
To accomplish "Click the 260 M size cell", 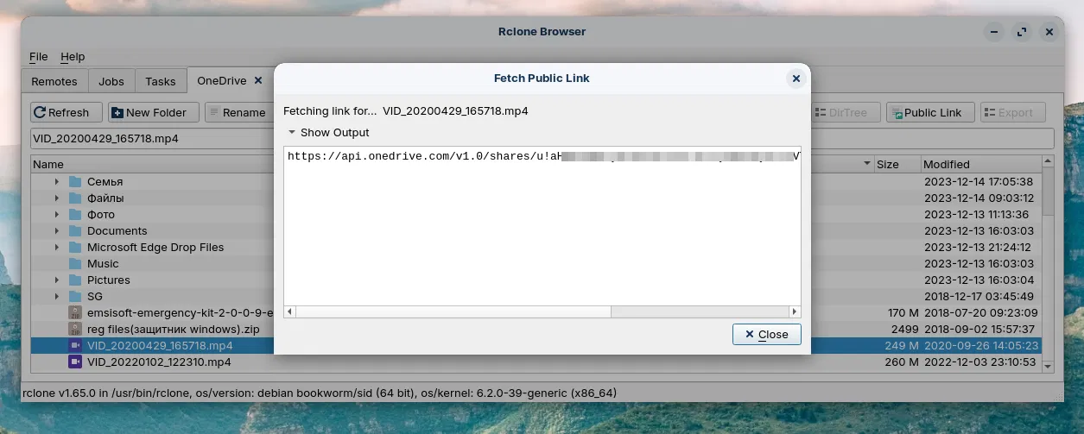I will click(x=902, y=362).
